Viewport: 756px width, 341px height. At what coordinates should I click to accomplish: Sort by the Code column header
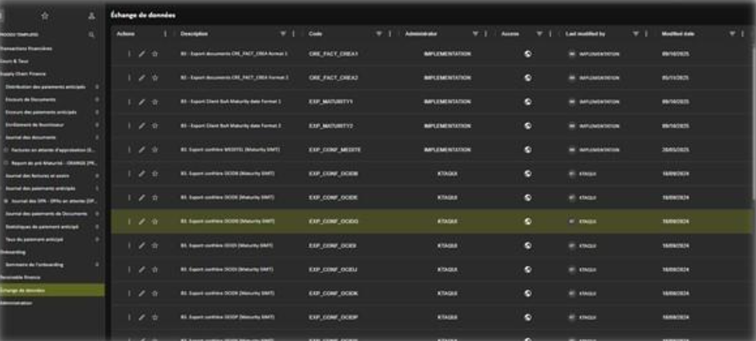coord(315,34)
